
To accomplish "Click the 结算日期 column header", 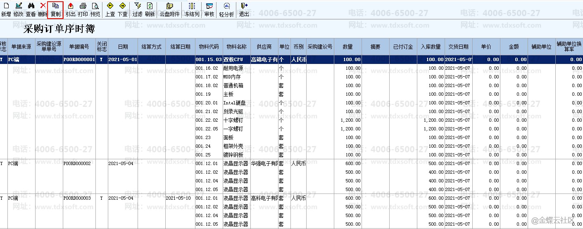I will (x=181, y=47).
